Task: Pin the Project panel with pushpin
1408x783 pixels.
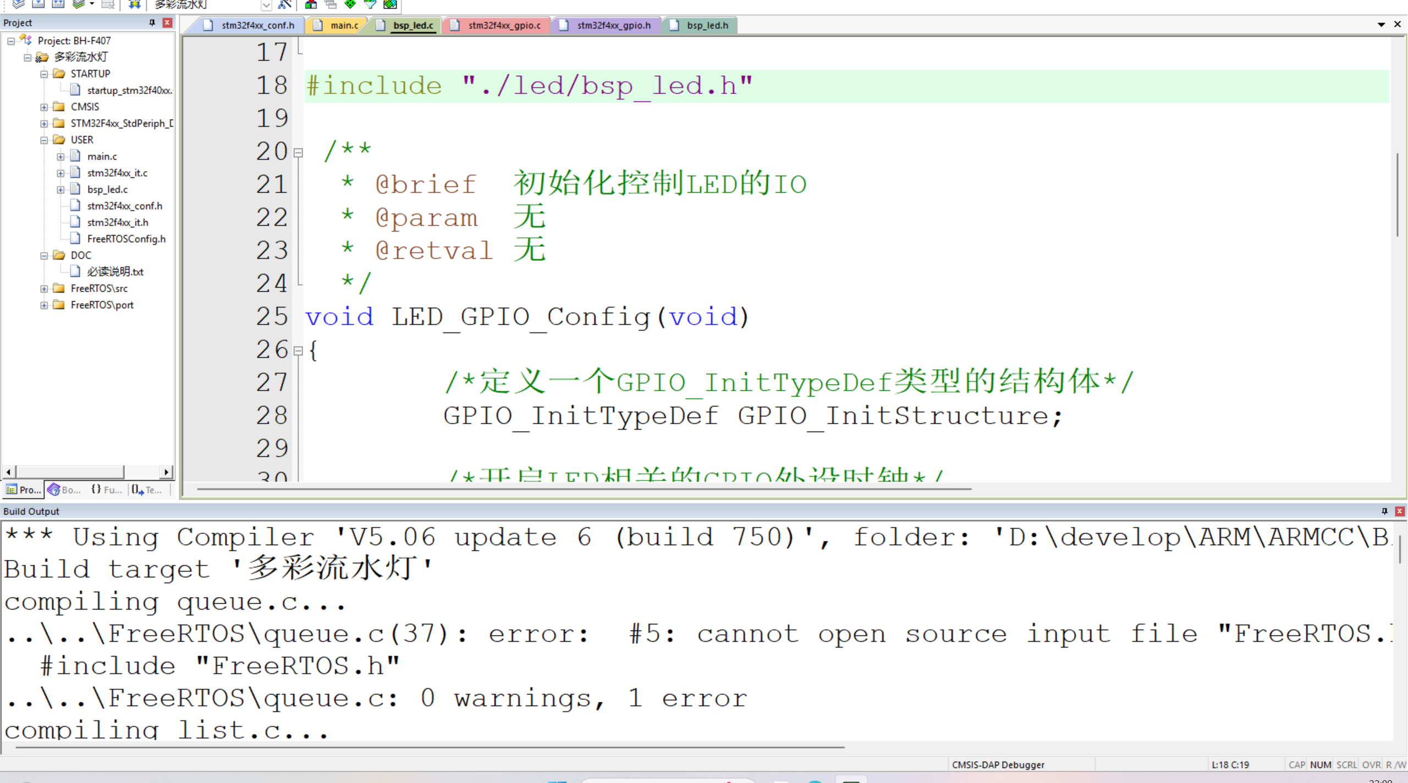Action: (152, 23)
